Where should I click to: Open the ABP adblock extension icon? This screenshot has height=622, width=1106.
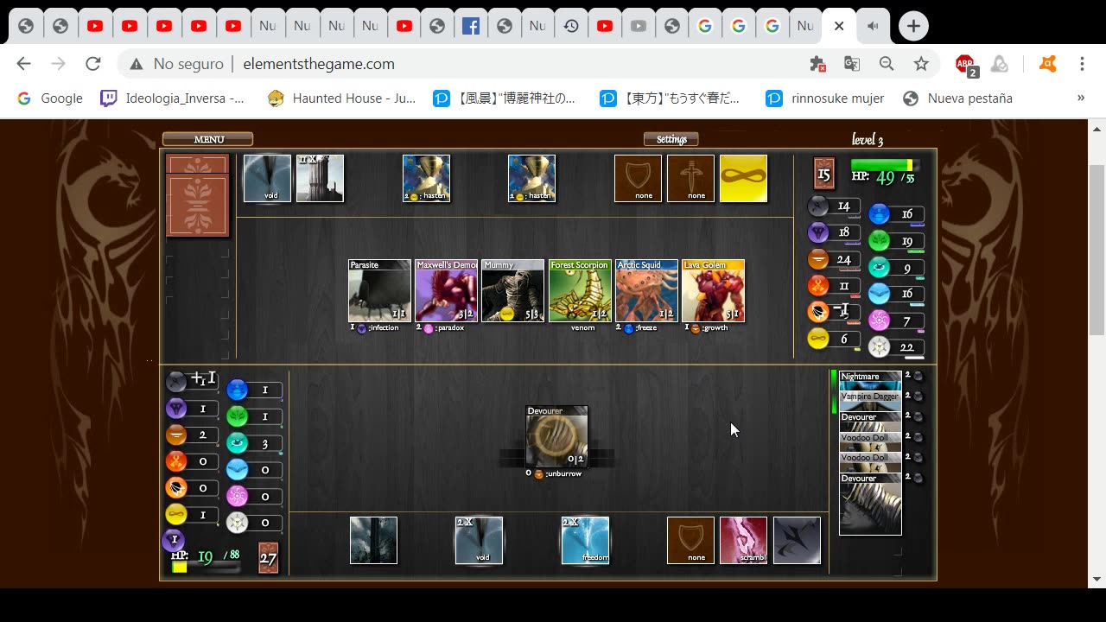pos(966,65)
